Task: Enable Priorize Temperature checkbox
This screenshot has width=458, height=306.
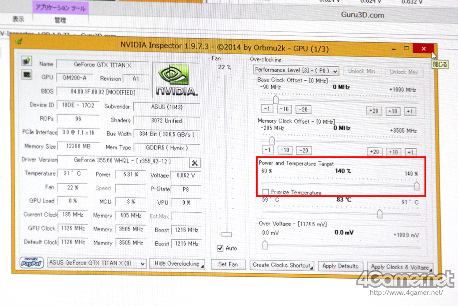Action: 266,192
